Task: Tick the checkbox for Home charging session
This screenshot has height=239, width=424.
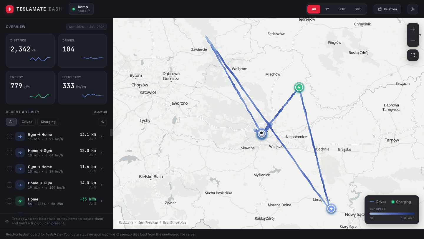Action: coord(9,201)
